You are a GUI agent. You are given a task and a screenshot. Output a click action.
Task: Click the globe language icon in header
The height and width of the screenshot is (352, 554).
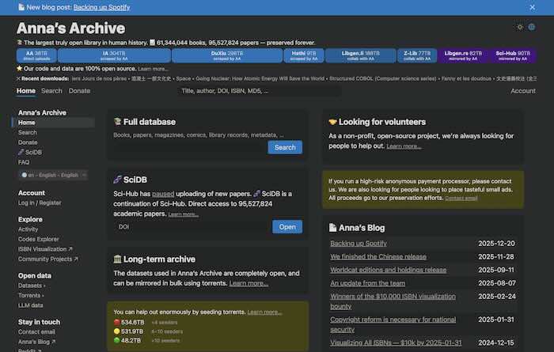pos(532,27)
